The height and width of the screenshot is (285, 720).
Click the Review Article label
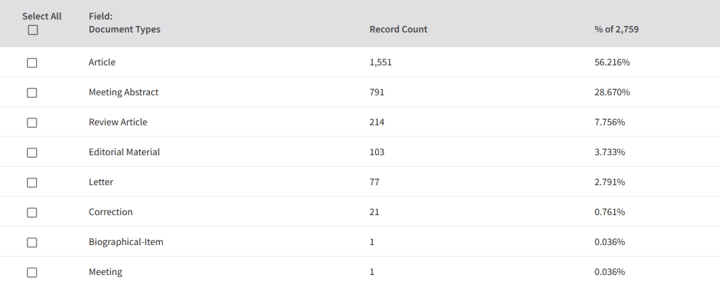coord(118,122)
